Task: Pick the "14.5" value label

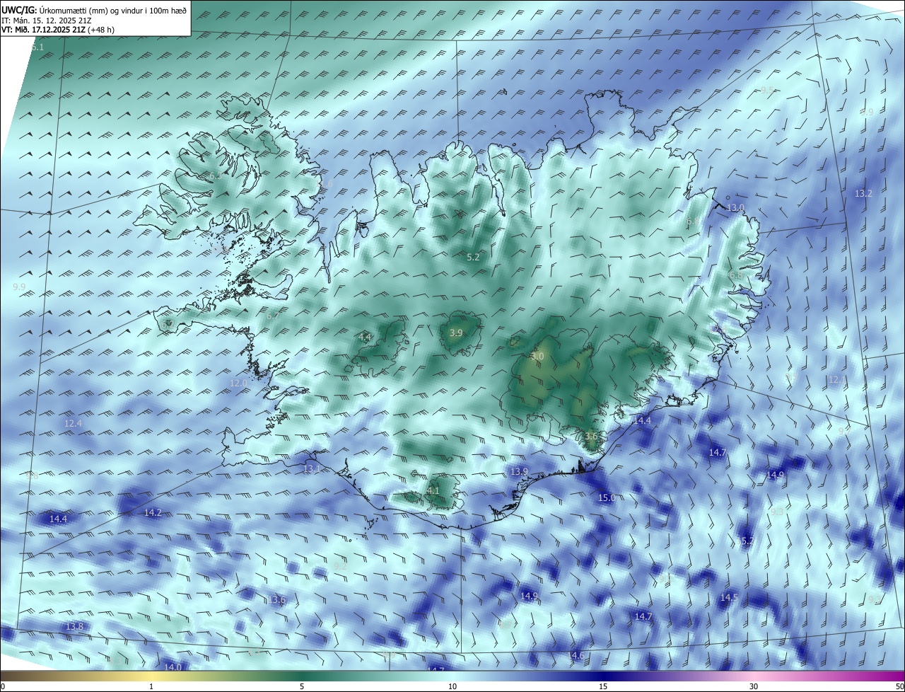Action: [729, 598]
